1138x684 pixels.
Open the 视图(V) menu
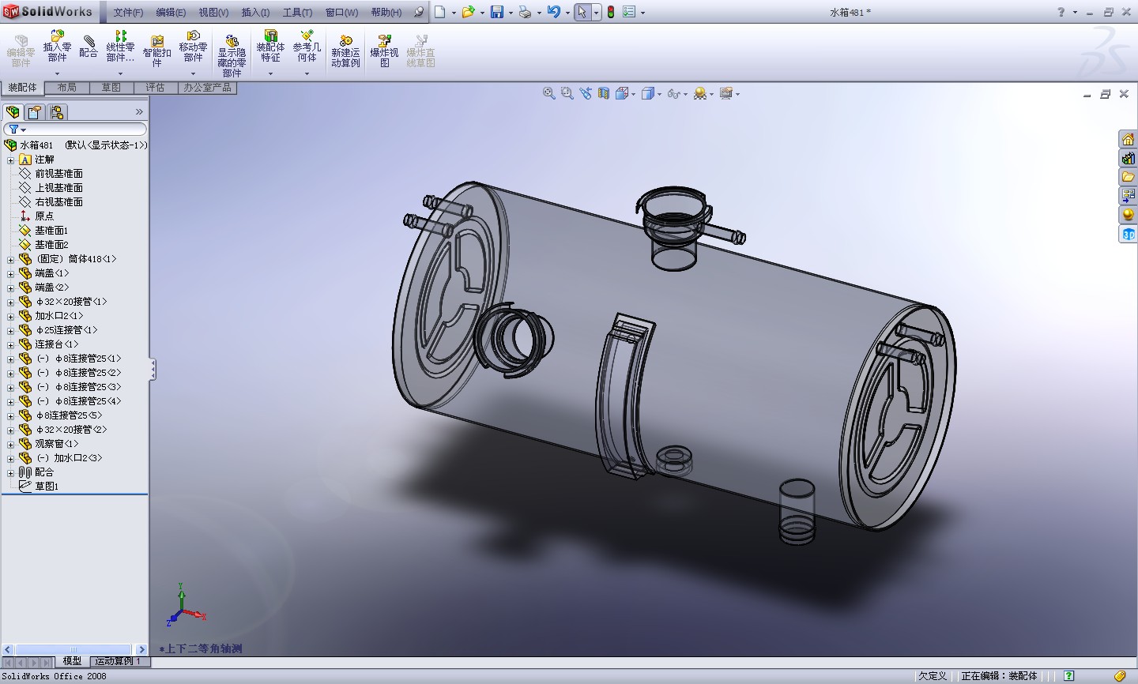pyautogui.click(x=213, y=12)
